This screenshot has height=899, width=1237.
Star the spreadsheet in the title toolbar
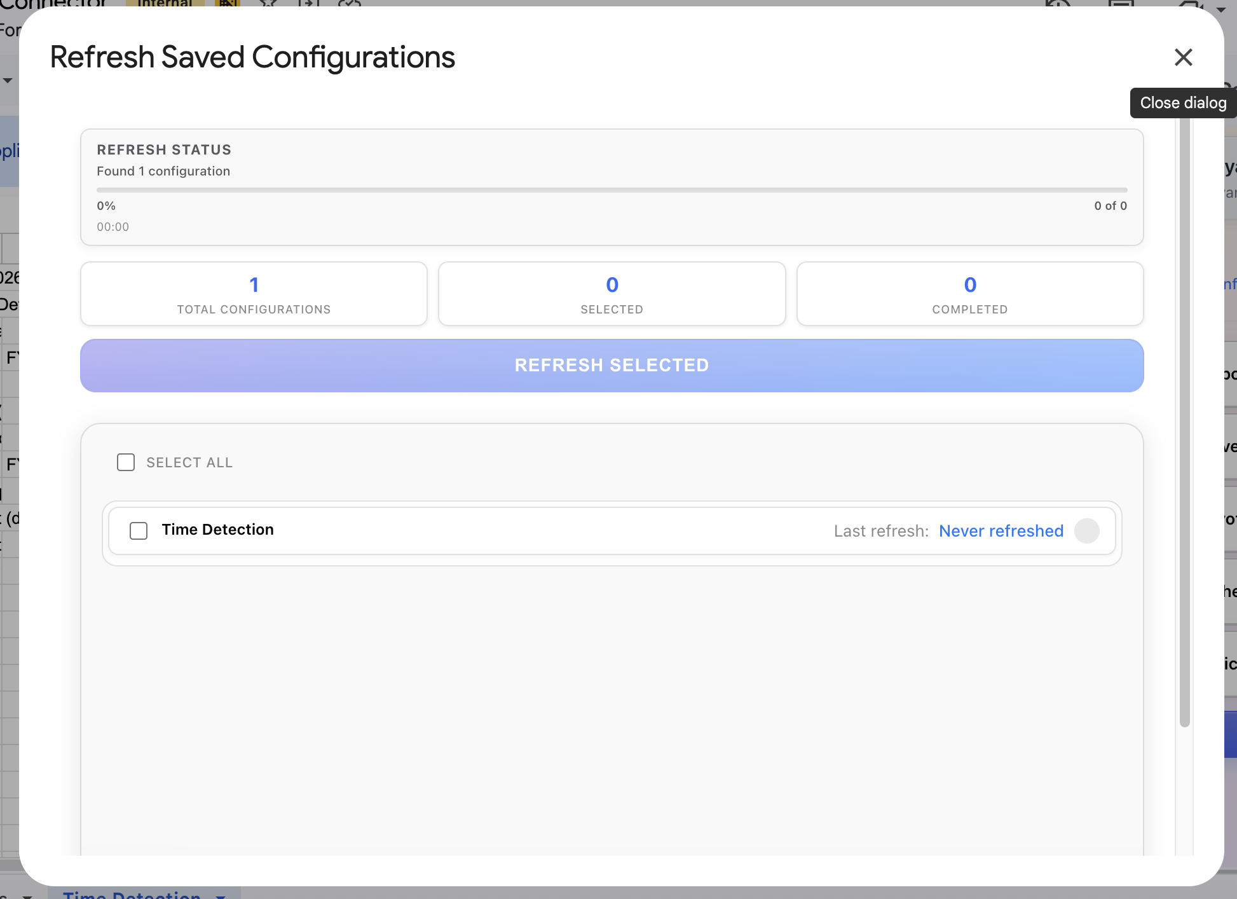[267, 4]
